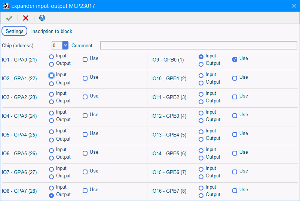Set IO8 - GPA7 to Input
This screenshot has width=300, height=201.
coord(52,188)
